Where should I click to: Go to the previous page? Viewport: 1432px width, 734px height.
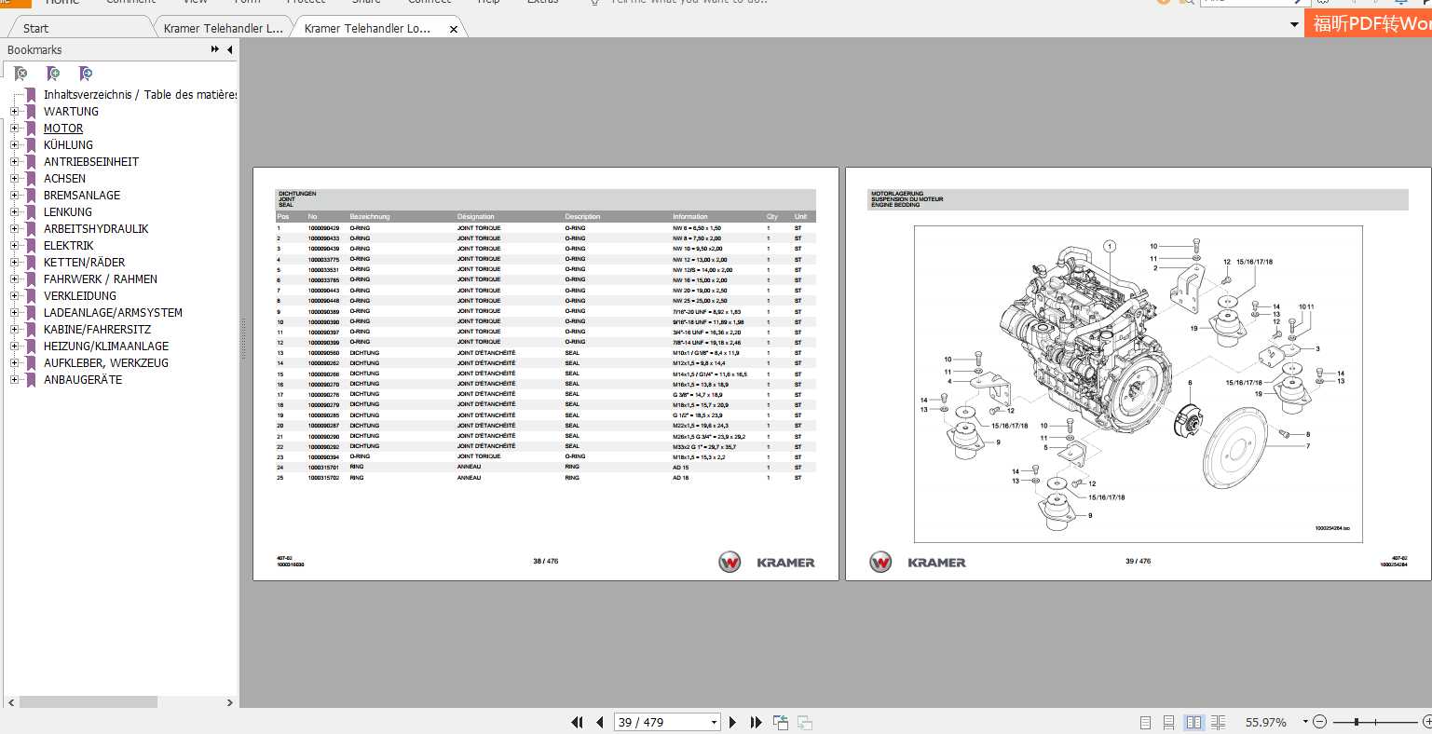[x=600, y=722]
